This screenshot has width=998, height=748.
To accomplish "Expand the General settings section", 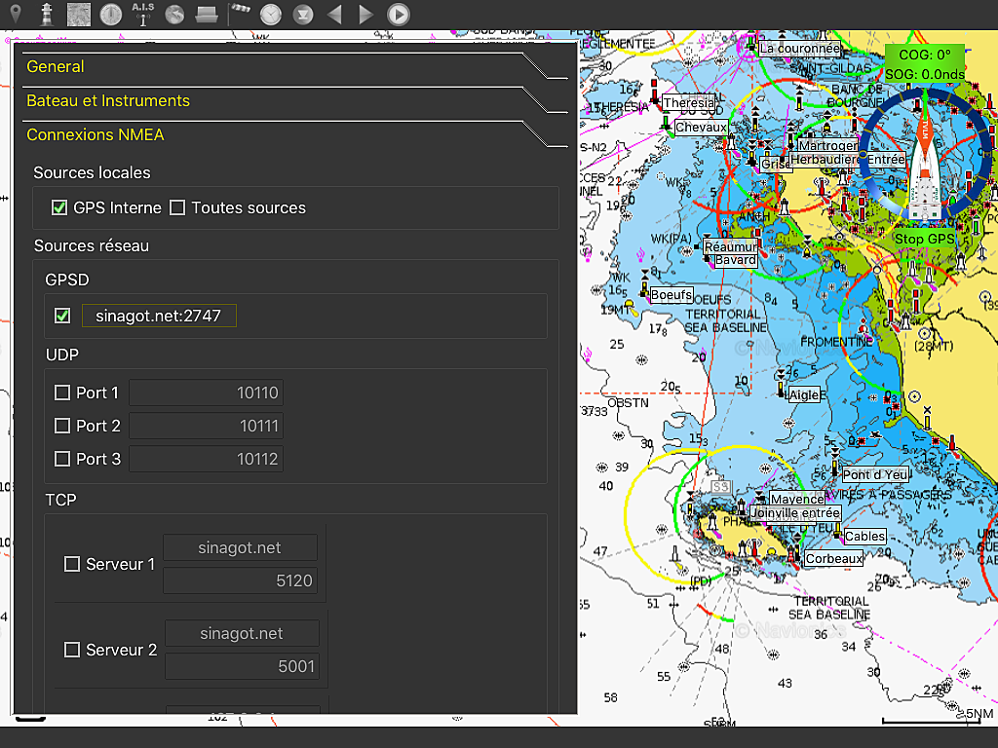I will 294,66.
